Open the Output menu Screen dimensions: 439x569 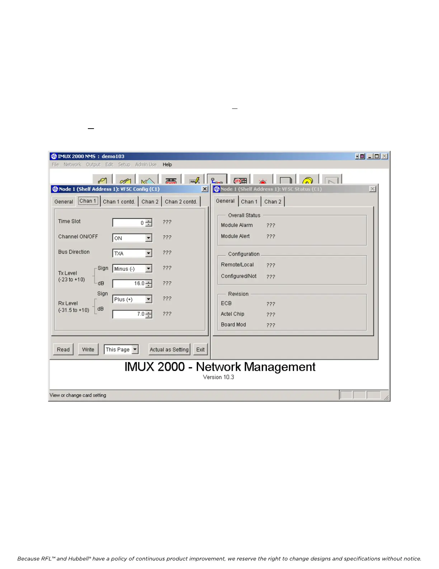pos(93,165)
